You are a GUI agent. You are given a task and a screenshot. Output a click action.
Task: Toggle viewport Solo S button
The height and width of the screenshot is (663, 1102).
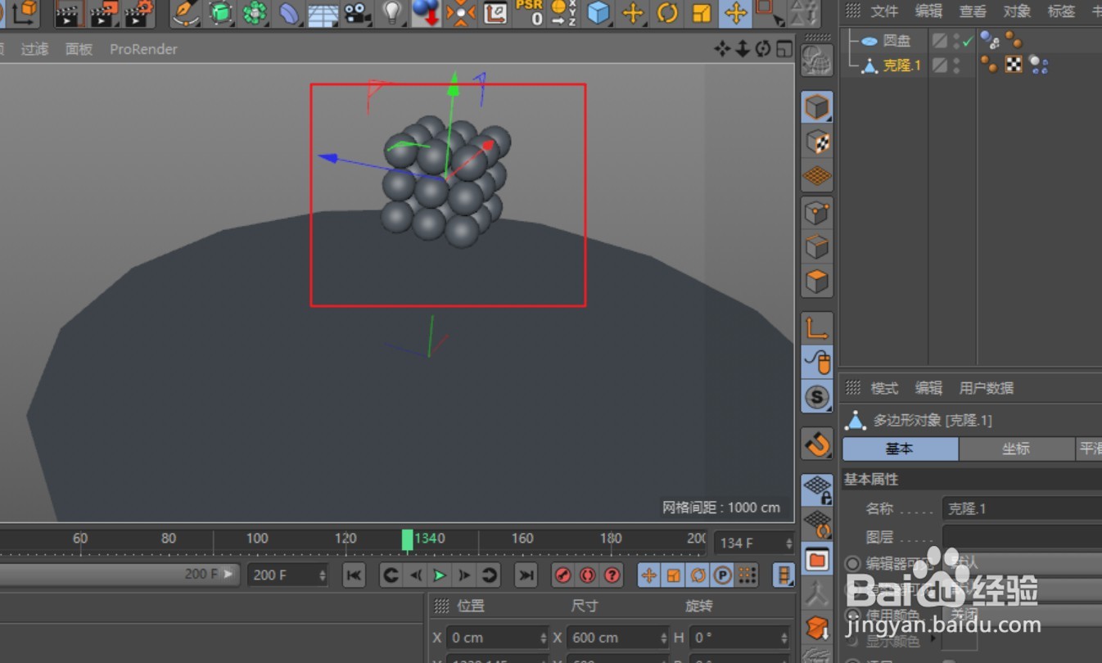click(817, 397)
